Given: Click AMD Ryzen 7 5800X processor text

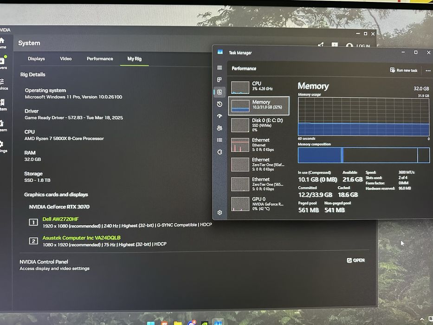Looking at the screenshot, I should click(x=64, y=138).
